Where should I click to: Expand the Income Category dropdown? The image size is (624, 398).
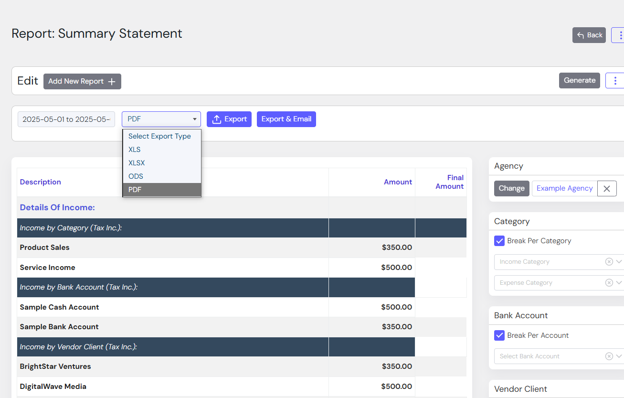pyautogui.click(x=619, y=262)
